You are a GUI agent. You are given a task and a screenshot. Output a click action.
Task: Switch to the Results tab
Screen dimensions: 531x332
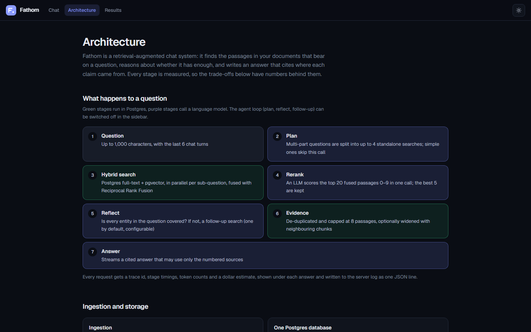pyautogui.click(x=113, y=10)
